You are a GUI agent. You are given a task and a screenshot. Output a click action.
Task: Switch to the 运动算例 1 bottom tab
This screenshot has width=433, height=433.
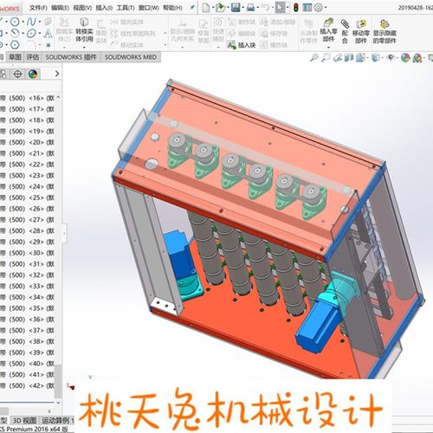[57, 420]
